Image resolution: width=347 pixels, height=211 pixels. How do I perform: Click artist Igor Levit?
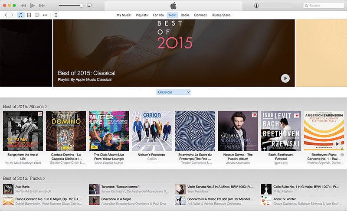[281, 163]
